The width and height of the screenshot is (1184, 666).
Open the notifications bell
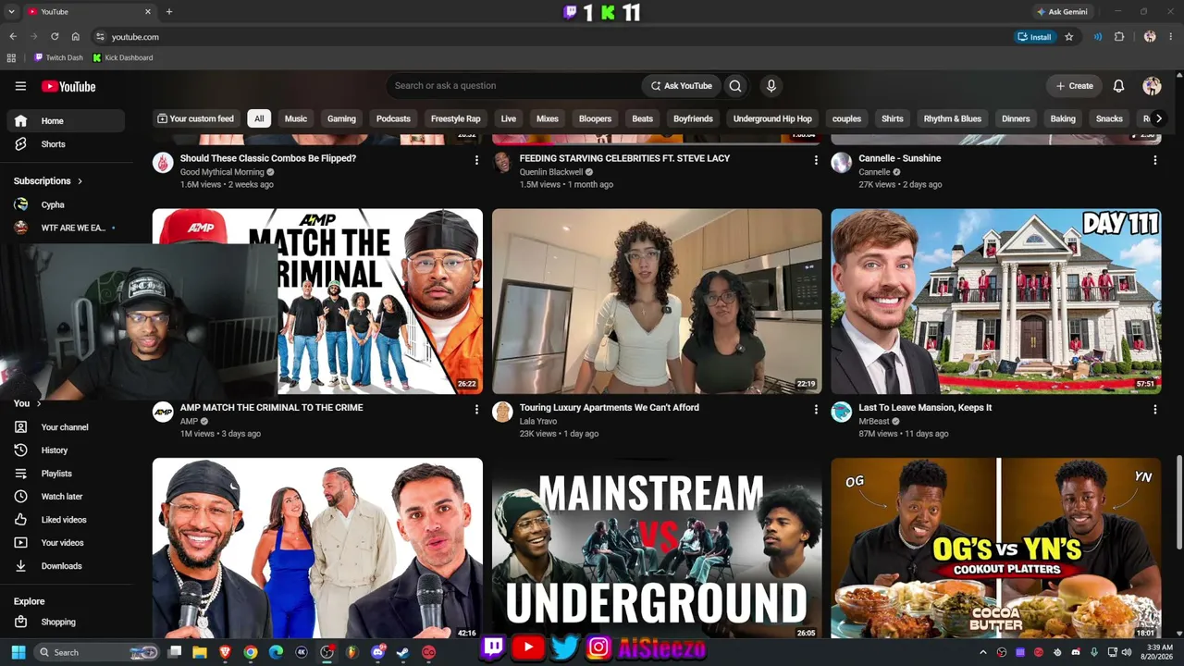[x=1118, y=86]
